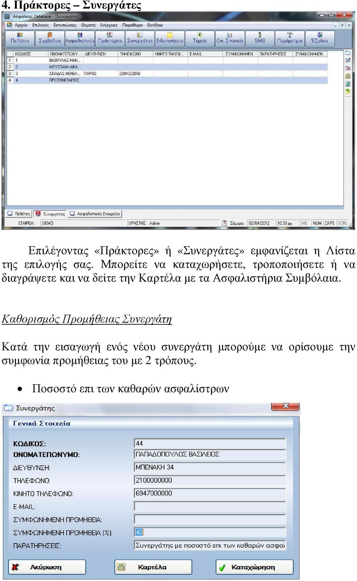Click the ΟΝΟΜΑΤΕΠΩΝΥΜΟ field with ΠΑΠΑΔΟΠΟΥΛΟΣ ΒΑΣΙΛΕΙΟΣ
This screenshot has height=581, width=357.
[x=210, y=454]
